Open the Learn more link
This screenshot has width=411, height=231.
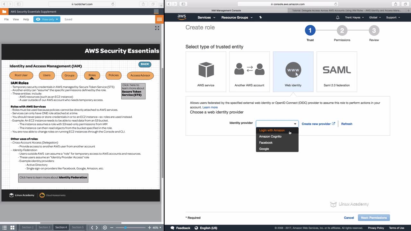pyautogui.click(x=210, y=107)
